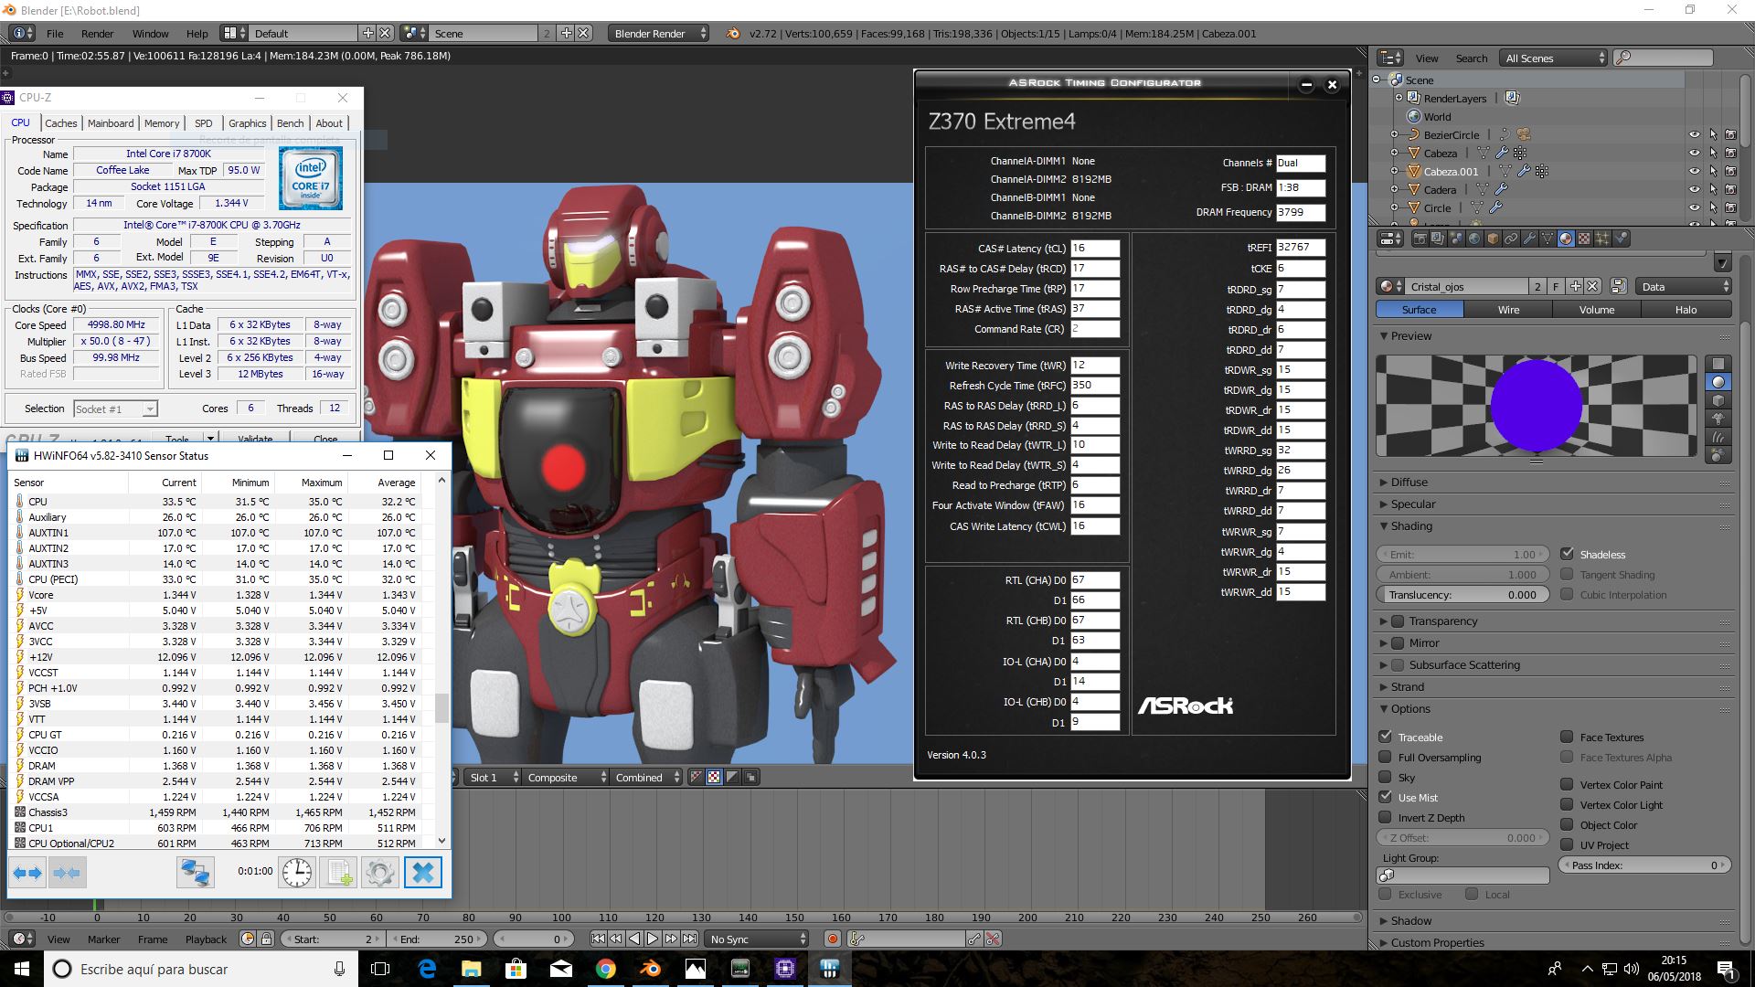Open the Blender Render engine dropdown
This screenshot has height=987, width=1755.
tap(658, 34)
